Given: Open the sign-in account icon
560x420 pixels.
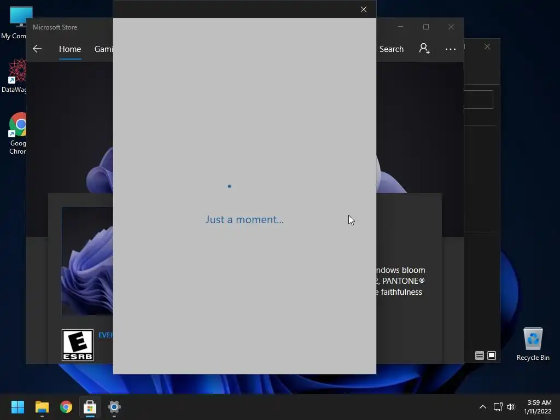Looking at the screenshot, I should [x=424, y=49].
